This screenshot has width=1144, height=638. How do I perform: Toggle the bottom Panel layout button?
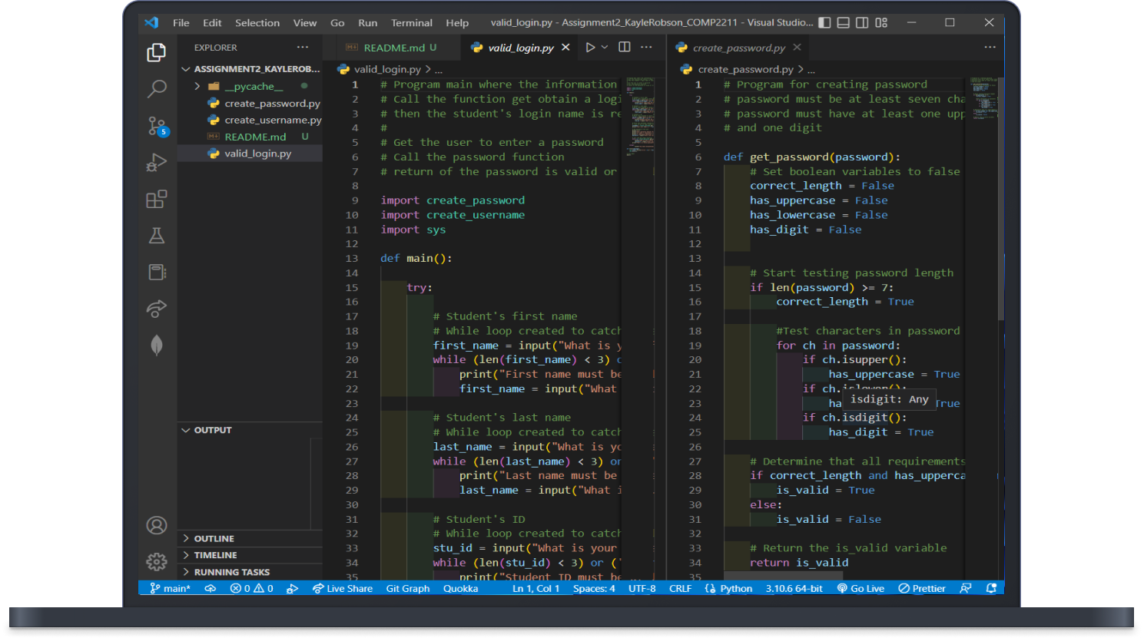tap(843, 23)
